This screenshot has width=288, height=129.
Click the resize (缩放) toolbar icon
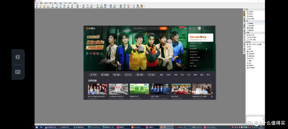coord(72,6)
